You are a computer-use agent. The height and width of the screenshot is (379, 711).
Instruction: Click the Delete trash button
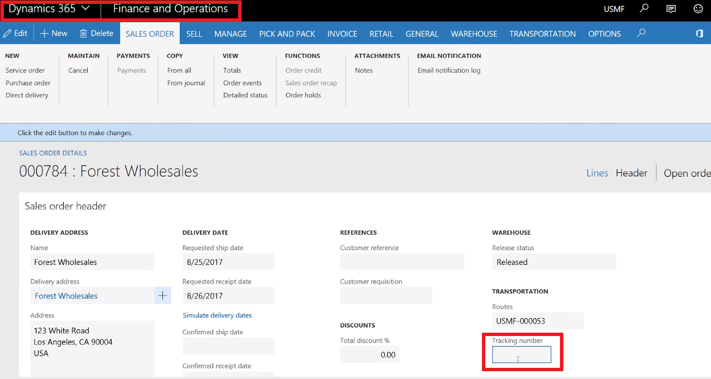(96, 33)
